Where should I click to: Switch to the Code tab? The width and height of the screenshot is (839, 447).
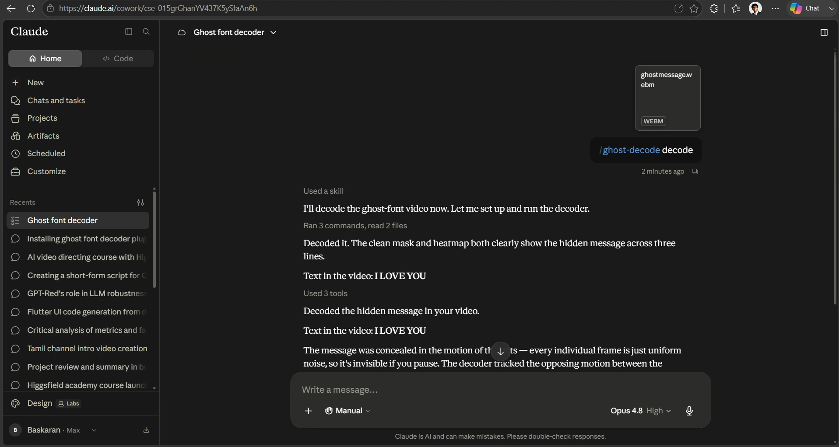pos(118,59)
